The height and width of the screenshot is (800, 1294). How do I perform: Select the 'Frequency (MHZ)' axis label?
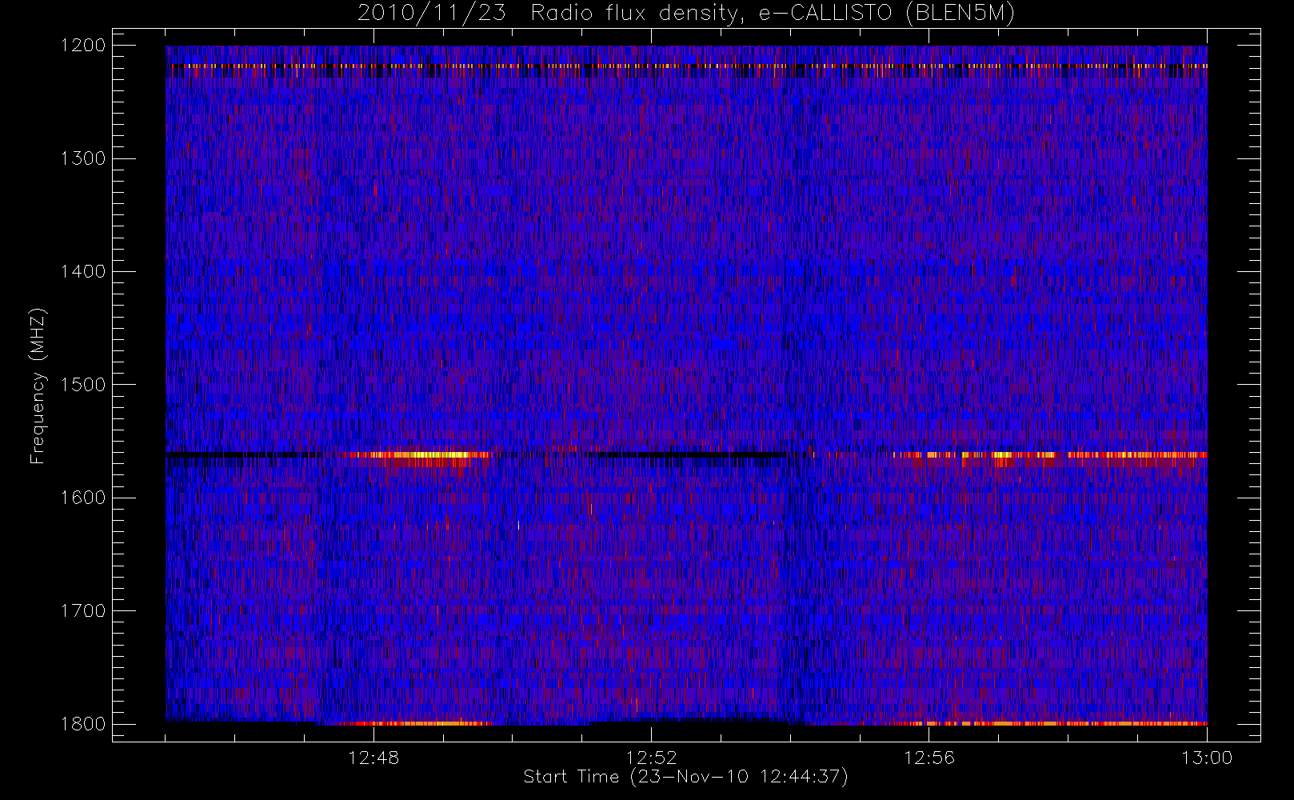[38, 386]
